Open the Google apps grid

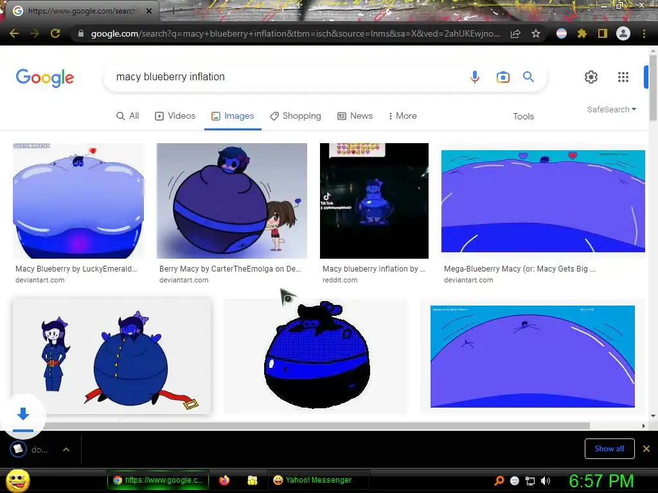tap(623, 77)
